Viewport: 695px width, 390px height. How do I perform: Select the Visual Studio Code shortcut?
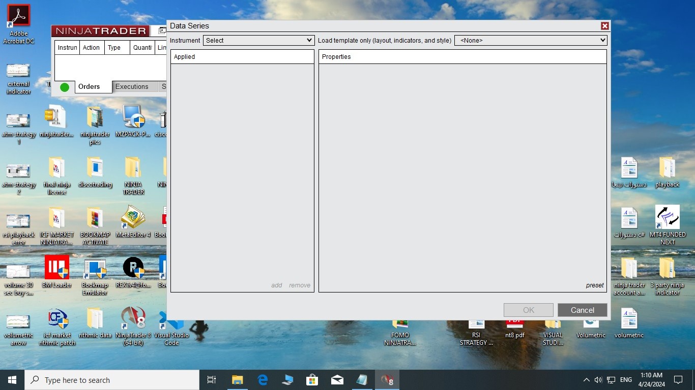(x=171, y=327)
